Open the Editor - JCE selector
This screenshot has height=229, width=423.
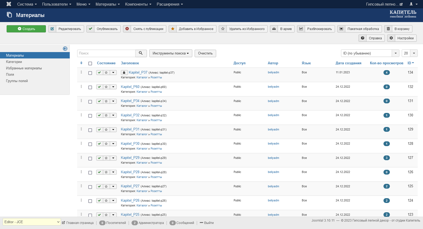32,222
